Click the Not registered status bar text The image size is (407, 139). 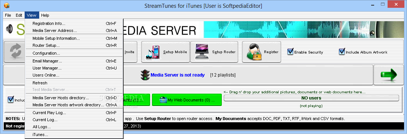(x=15, y=126)
